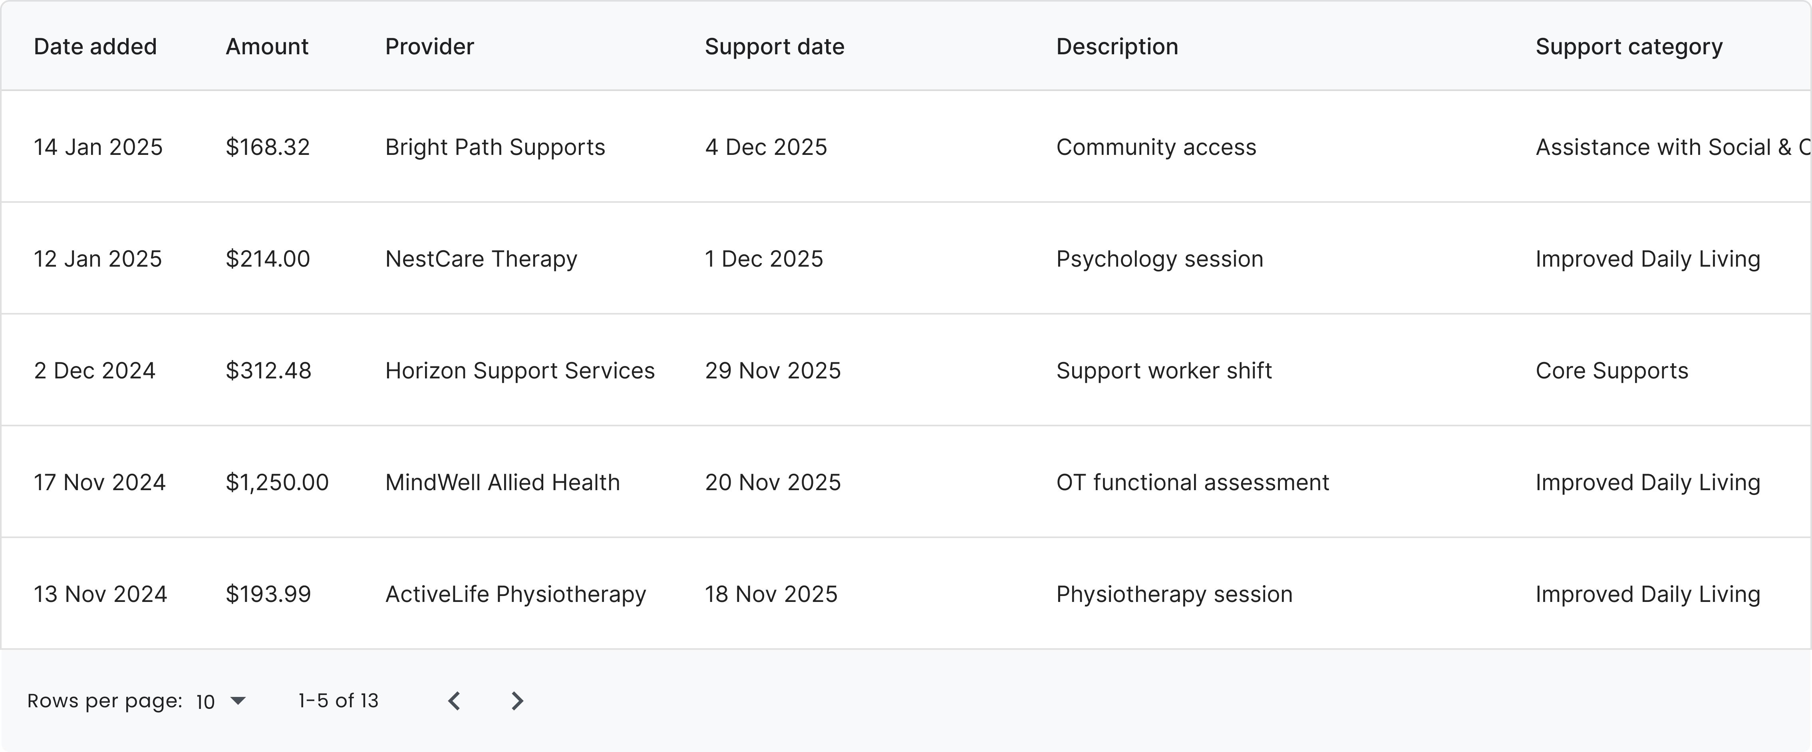Select the MindWell Allied Health row

point(906,482)
